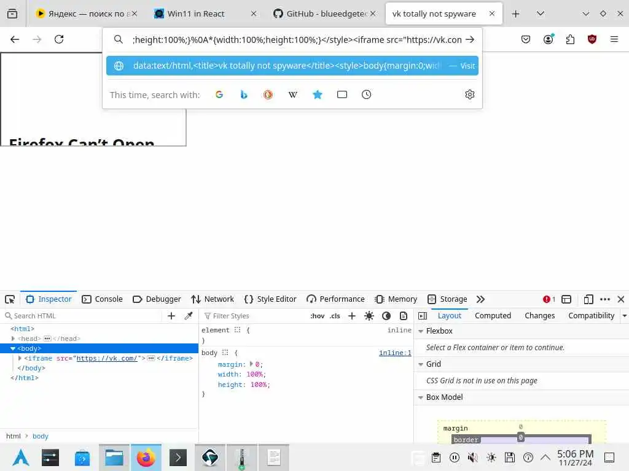Expand margin shorthand property

coord(251,364)
